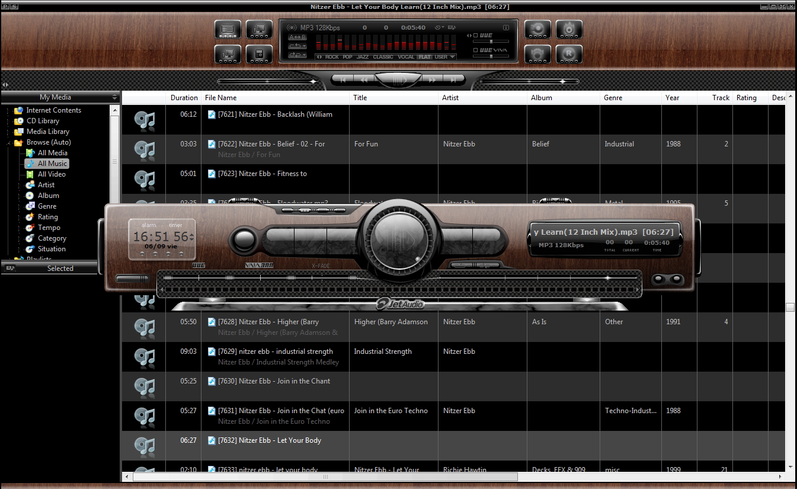Sort the list by Artist column
The height and width of the screenshot is (489, 797).
483,98
